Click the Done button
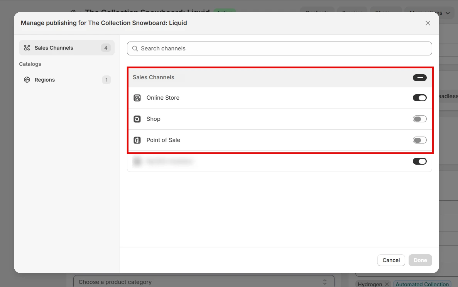Image resolution: width=458 pixels, height=287 pixels. coord(420,260)
